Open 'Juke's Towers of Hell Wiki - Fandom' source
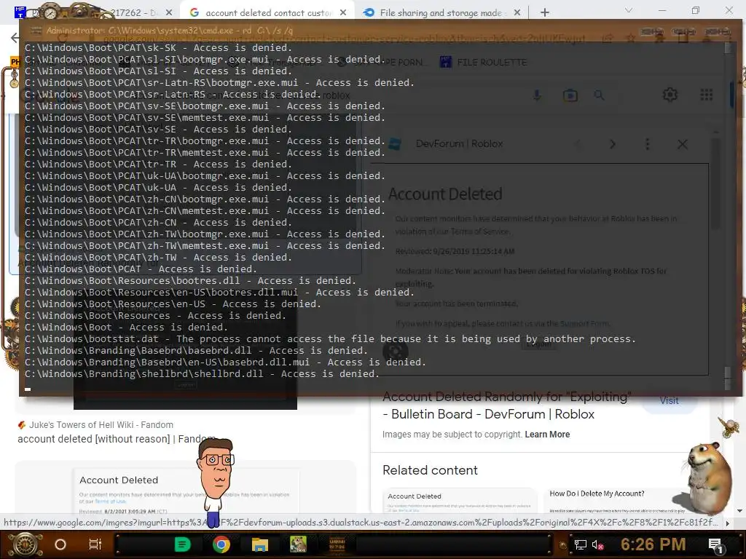Screen dimensions: 746x559 click(x=95, y=425)
